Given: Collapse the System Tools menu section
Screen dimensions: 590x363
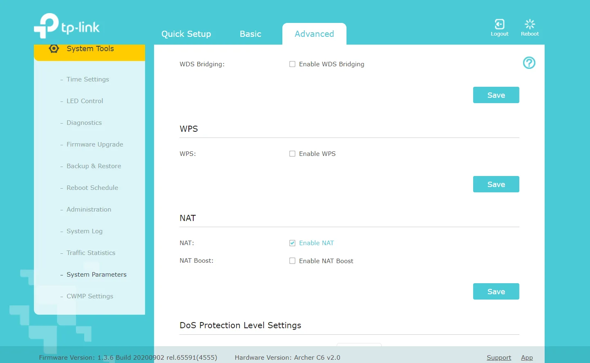Looking at the screenshot, I should pos(90,49).
